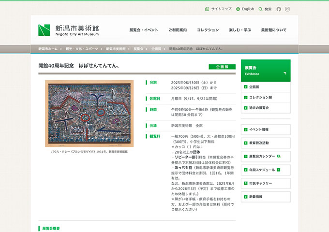Image resolution: width=329 pixels, height=232 pixels.
Task: Click the 展覧会概要 section heading
Action: click(51, 229)
